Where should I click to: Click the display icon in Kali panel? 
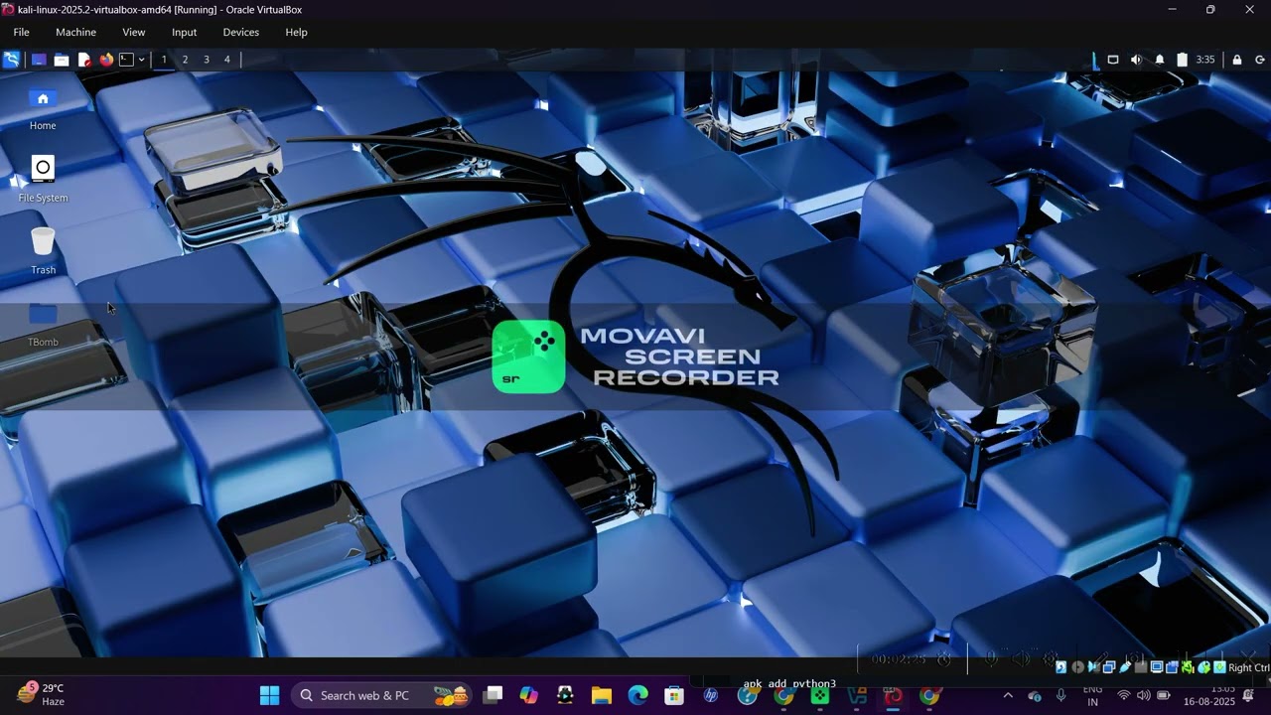pos(1113,60)
